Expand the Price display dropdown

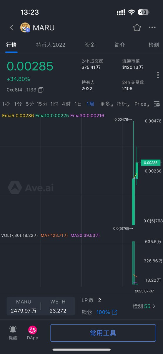point(142,104)
